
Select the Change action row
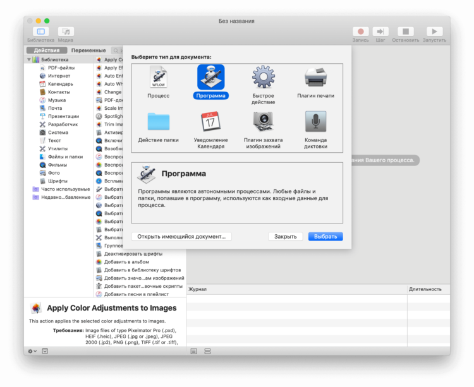[x=109, y=92]
